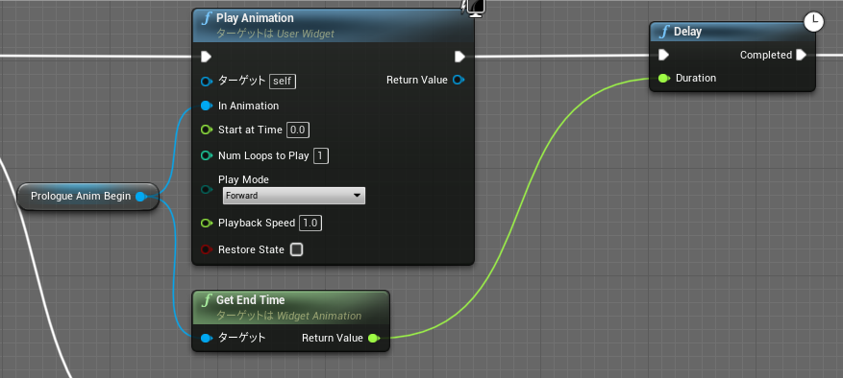
Task: Select the Delay node title
Action: [687, 32]
